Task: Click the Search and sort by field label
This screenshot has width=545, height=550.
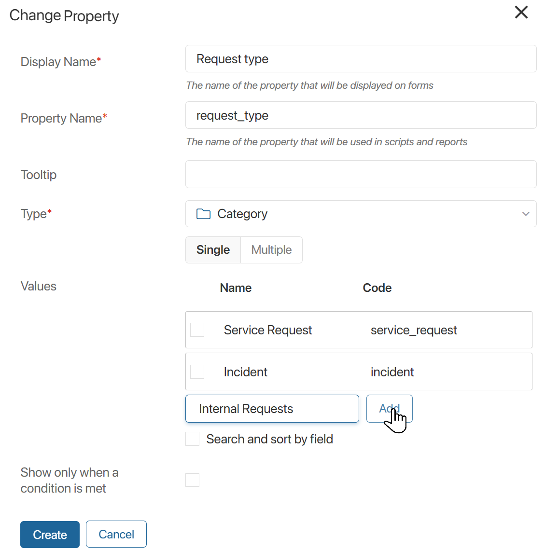Action: coord(269,439)
